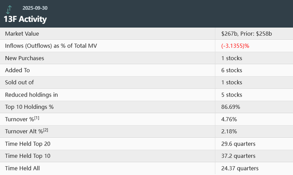Open footnote 2 beside Turnover Alt %
Viewport: 293px width, 175px height.
pyautogui.click(x=45, y=130)
